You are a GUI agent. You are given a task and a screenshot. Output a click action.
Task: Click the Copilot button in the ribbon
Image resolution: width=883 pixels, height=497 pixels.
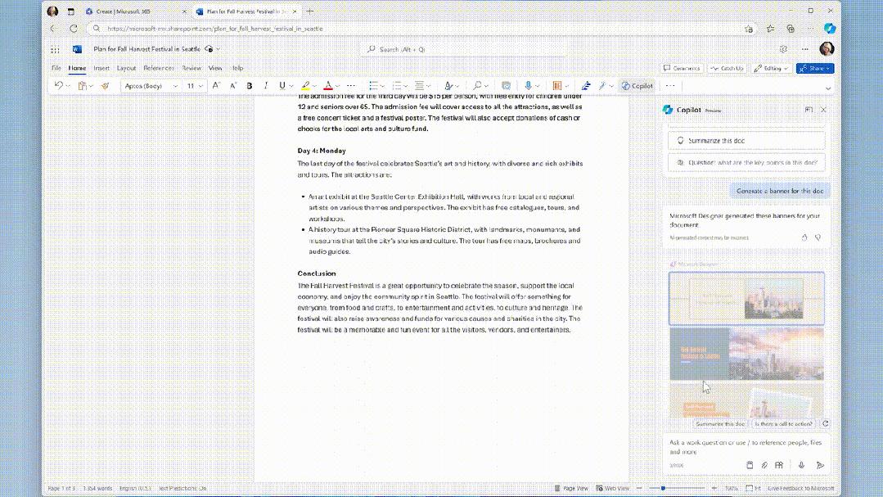pyautogui.click(x=637, y=85)
